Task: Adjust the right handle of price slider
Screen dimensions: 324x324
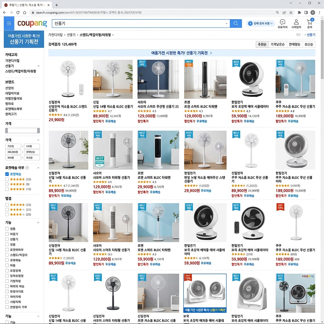Action: coord(38,130)
